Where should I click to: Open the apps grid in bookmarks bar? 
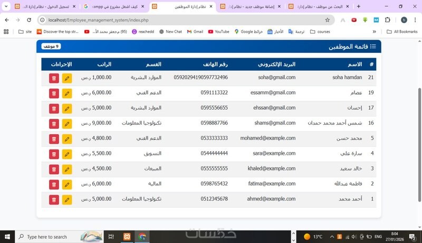[x=6, y=32]
